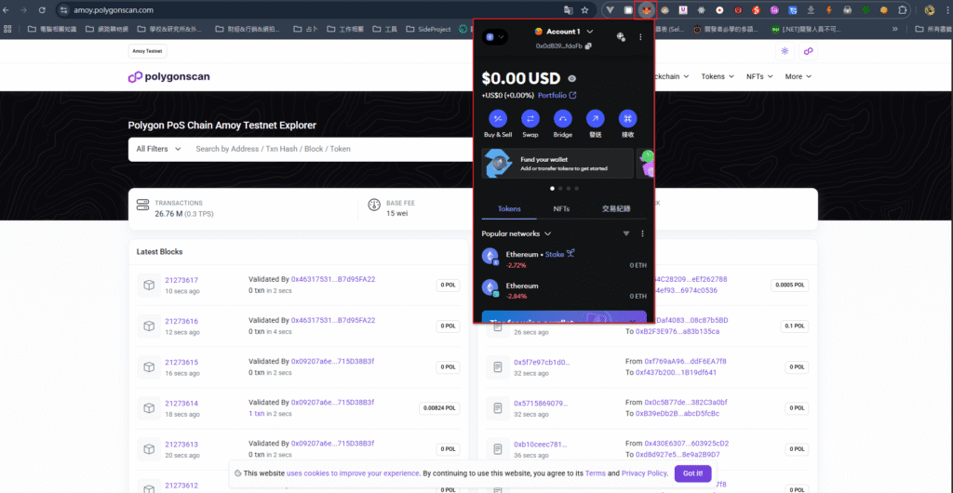
Task: Open transaction 0x5715869079...
Action: coord(543,403)
